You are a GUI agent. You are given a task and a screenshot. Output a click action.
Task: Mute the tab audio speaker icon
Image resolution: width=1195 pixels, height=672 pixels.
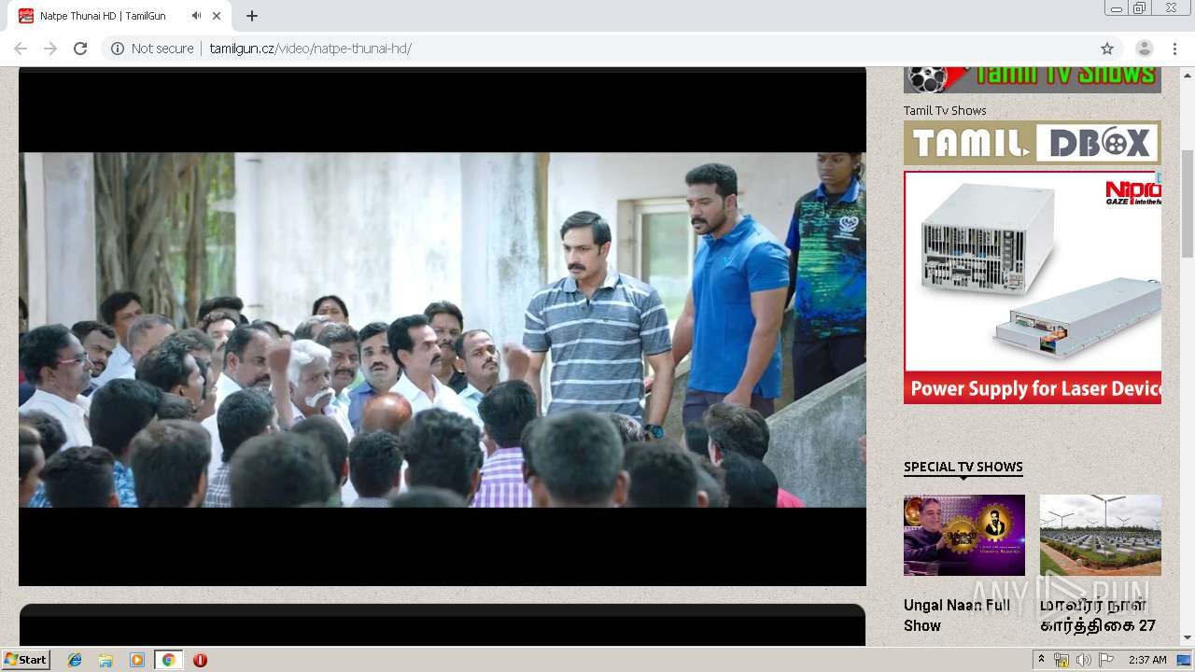tap(196, 16)
